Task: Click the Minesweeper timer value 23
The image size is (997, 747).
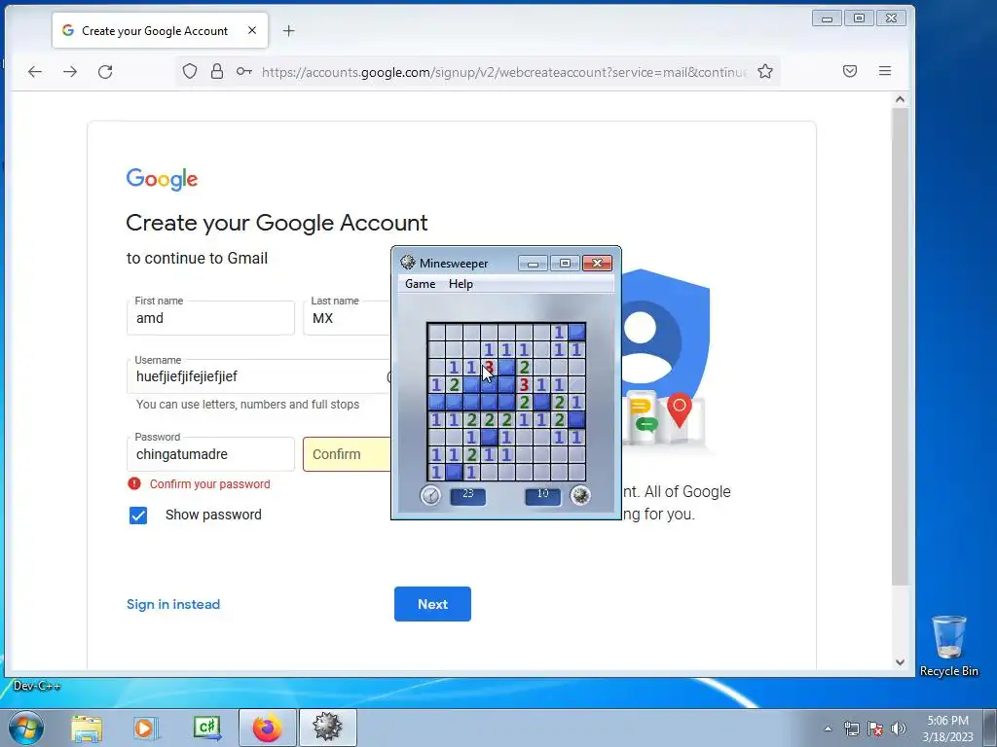Action: click(468, 495)
